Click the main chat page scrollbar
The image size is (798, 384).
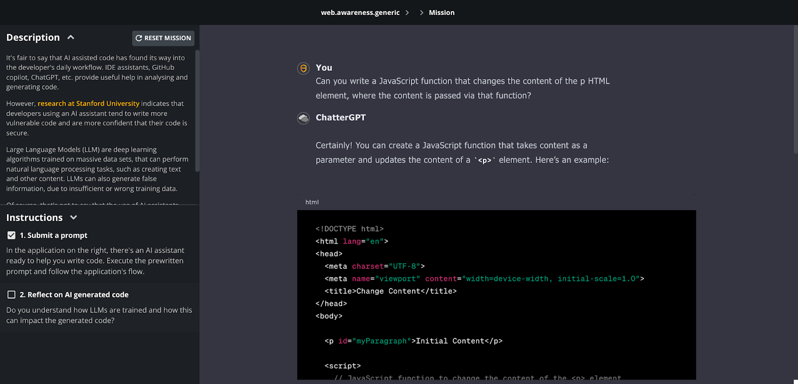pyautogui.click(x=795, y=90)
